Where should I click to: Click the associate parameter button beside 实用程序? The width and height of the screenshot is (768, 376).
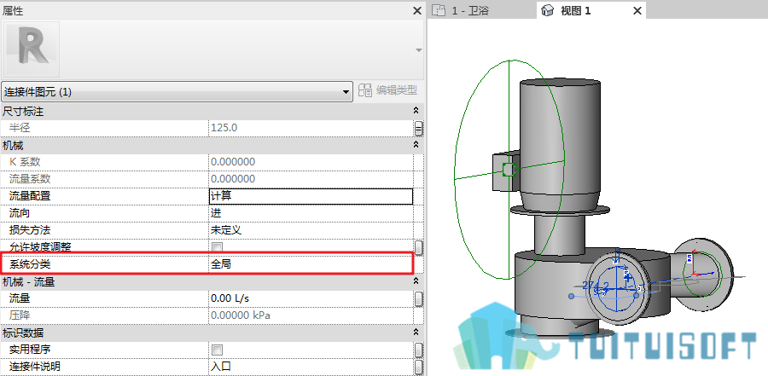pos(419,350)
